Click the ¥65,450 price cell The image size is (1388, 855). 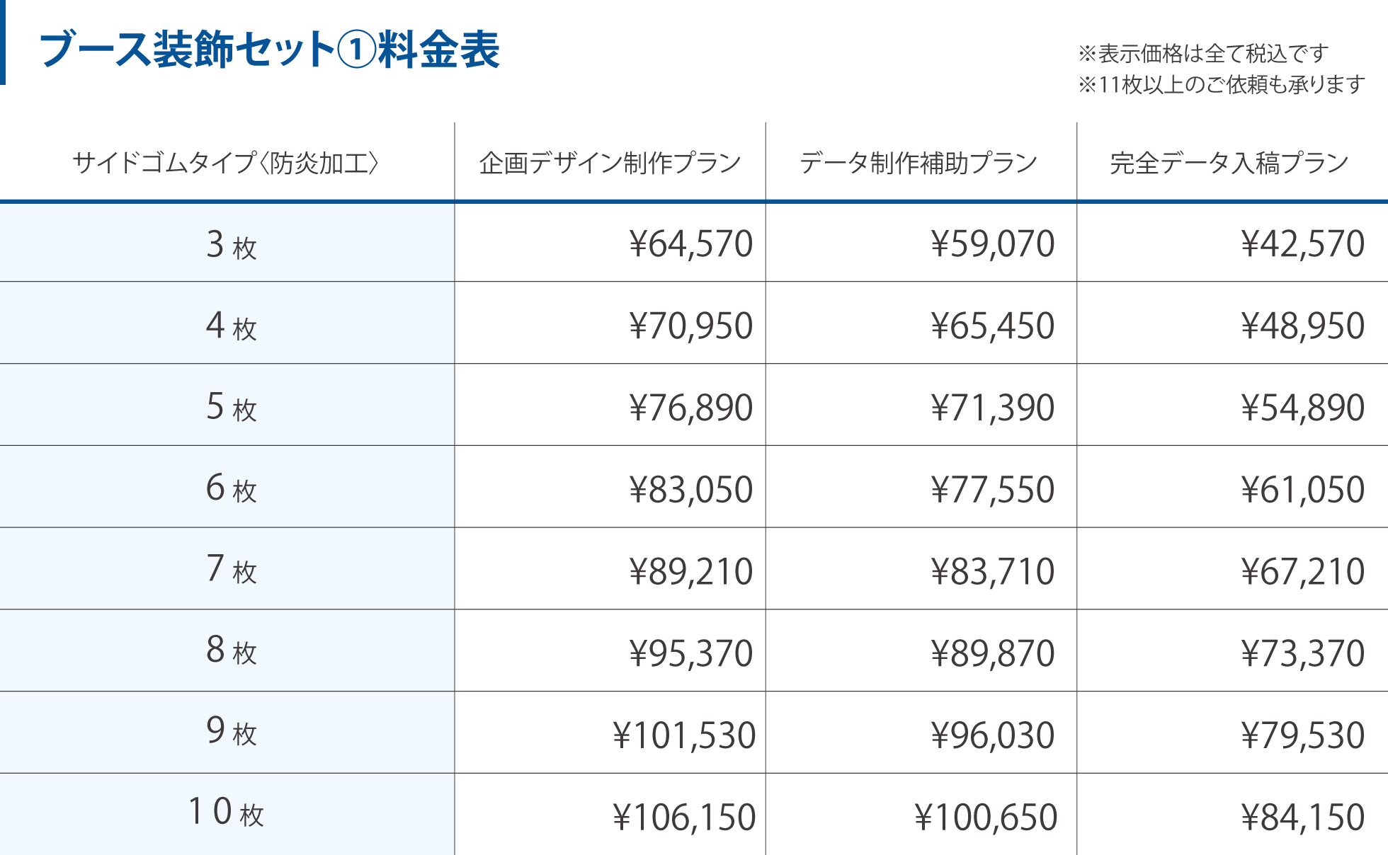click(x=992, y=326)
